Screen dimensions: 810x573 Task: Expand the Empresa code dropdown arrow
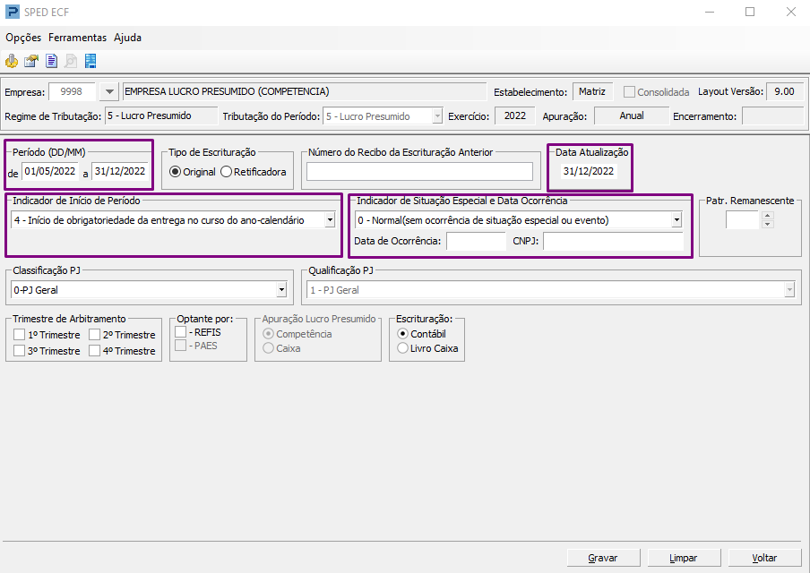[109, 92]
